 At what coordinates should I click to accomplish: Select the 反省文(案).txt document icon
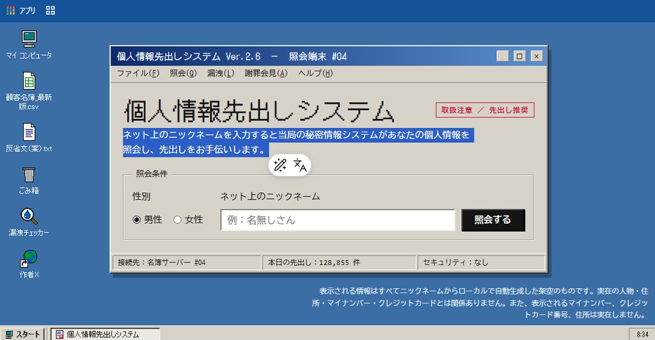pos(29,138)
